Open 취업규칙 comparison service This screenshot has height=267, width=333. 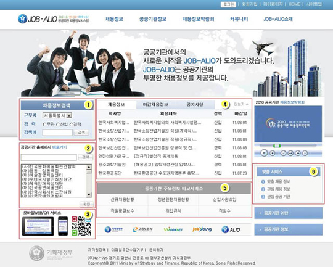[173, 211]
